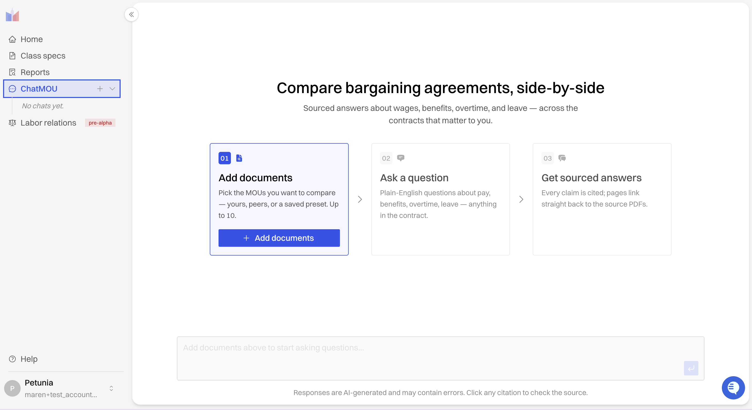Start a new ChatMOU chat with plus icon
This screenshot has width=752, height=410.
point(100,88)
